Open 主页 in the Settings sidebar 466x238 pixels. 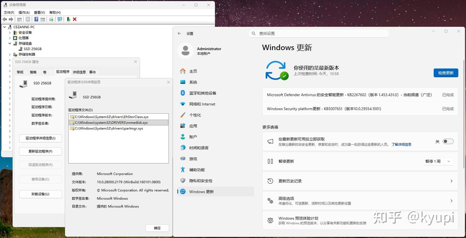click(216, 71)
